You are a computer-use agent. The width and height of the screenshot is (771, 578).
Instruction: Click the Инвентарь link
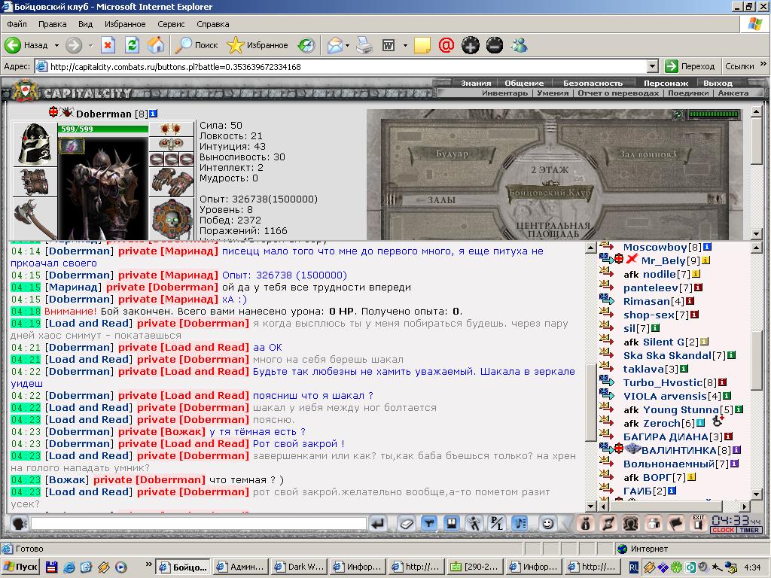(x=504, y=93)
